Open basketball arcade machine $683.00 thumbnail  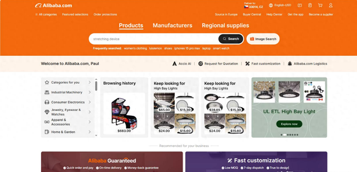(124, 114)
